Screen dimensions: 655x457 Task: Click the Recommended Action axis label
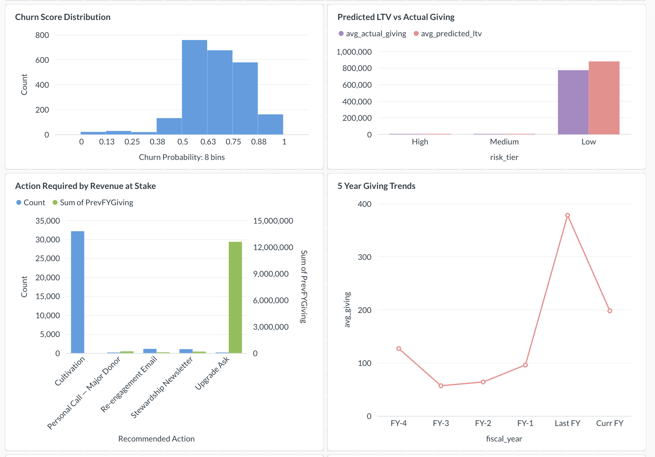[156, 439]
